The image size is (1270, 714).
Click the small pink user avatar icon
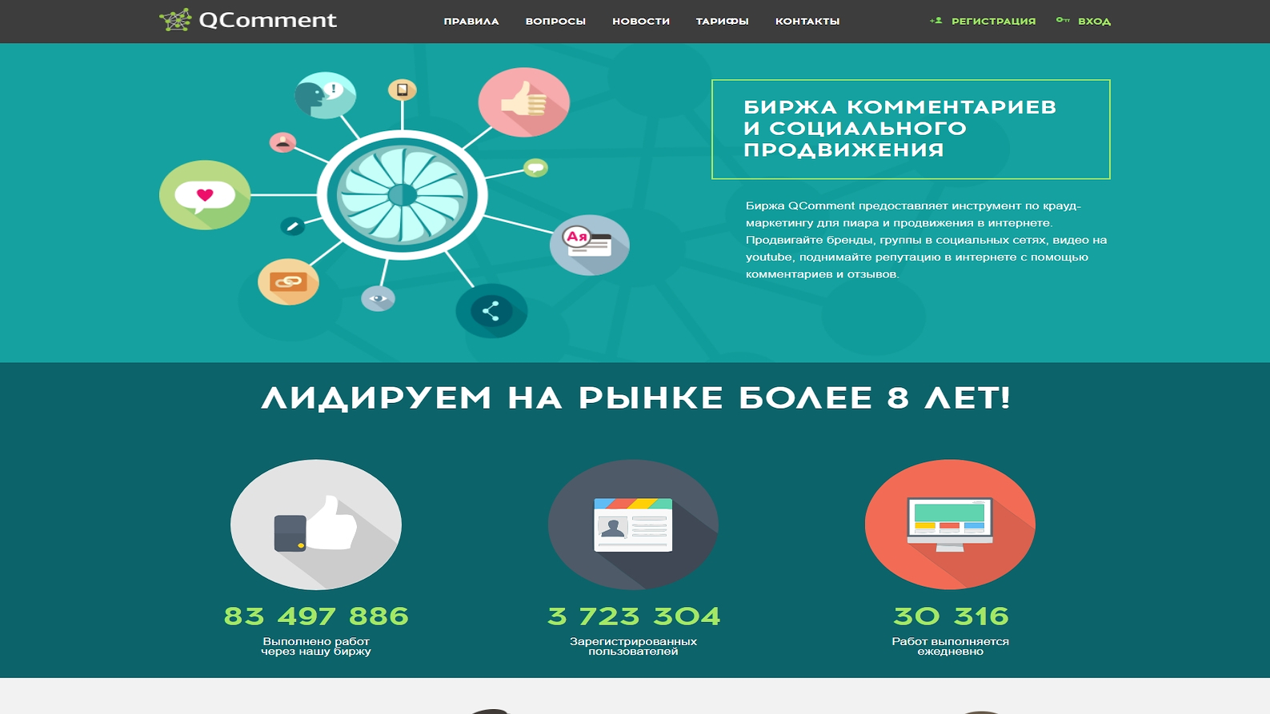282,142
